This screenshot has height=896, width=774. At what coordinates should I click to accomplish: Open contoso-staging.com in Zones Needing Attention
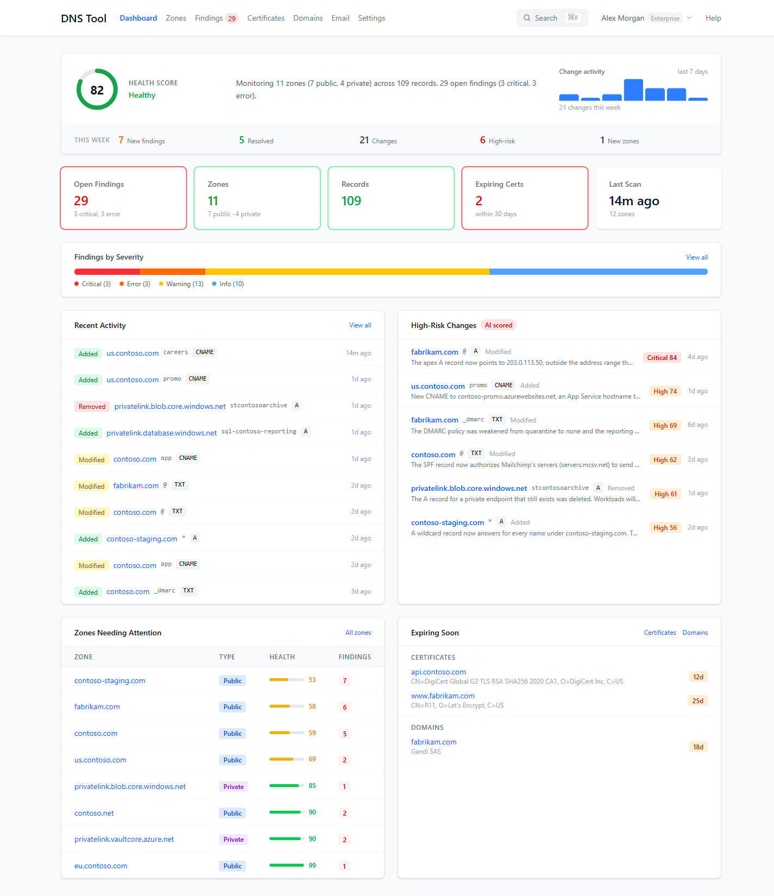pos(110,680)
